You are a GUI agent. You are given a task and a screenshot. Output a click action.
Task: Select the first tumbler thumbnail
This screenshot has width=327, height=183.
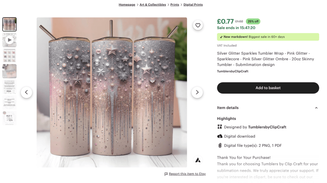coord(10,24)
